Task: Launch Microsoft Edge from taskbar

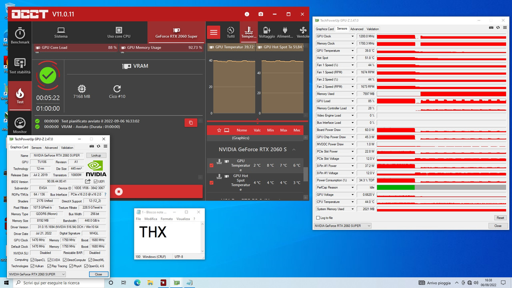Action: click(137, 283)
